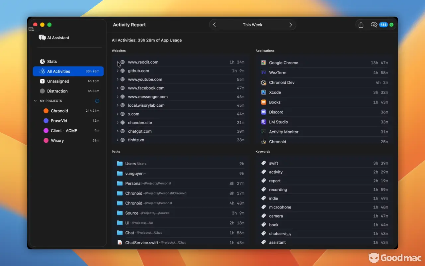Go to previous week
Viewport: 425px width, 266px height.
coord(214,25)
